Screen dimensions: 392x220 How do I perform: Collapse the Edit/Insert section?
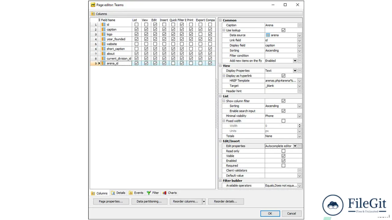[x=220, y=141]
